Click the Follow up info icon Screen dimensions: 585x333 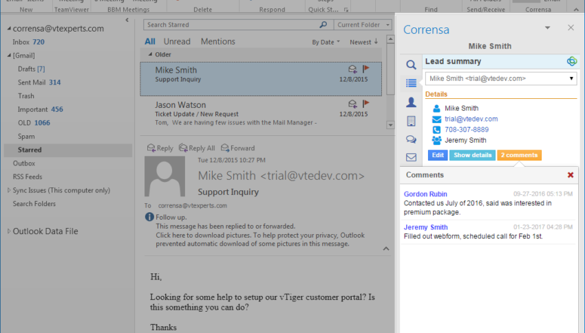149,217
